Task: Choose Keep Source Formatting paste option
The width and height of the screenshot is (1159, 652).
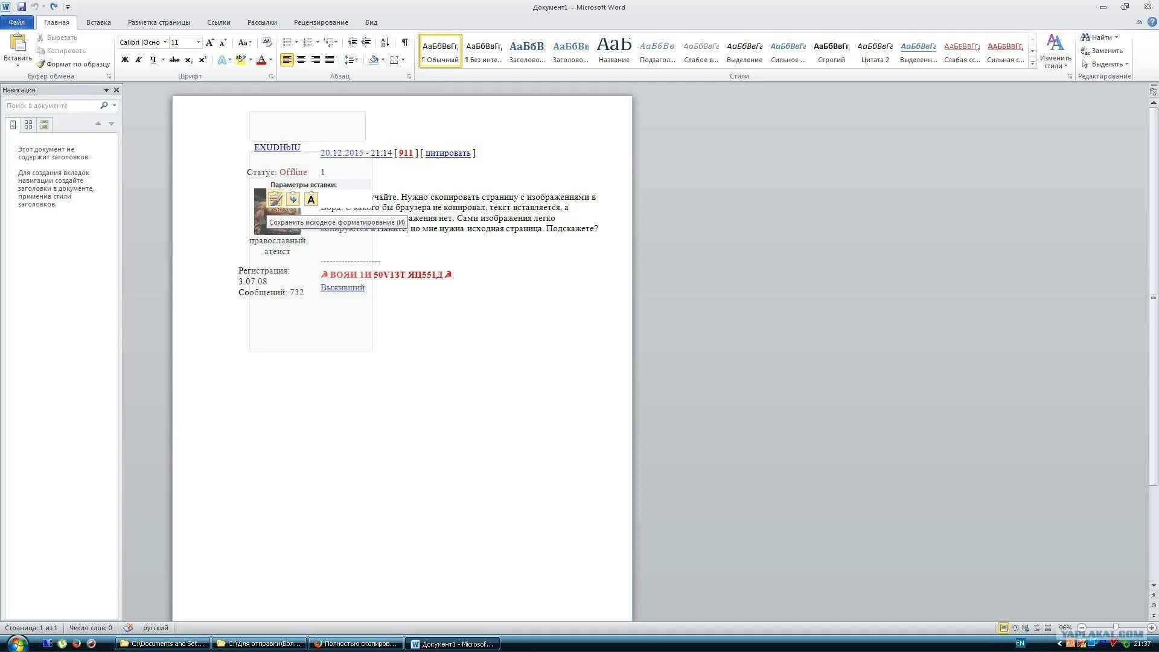Action: click(x=275, y=199)
